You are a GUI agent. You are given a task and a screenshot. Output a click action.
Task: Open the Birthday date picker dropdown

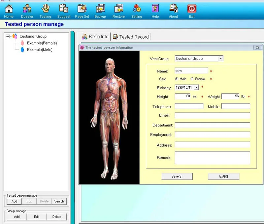[x=196, y=88]
